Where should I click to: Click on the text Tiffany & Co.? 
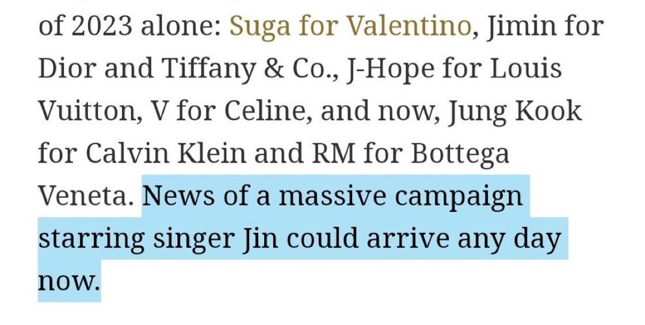[x=249, y=69]
